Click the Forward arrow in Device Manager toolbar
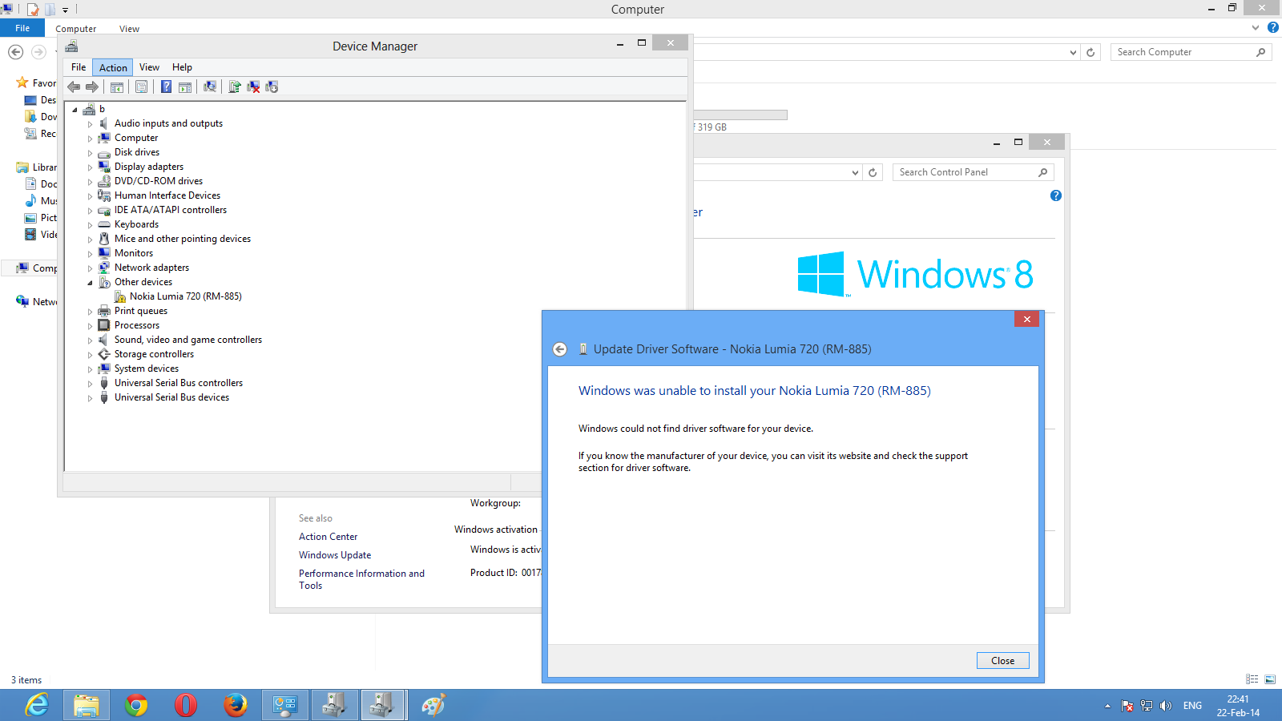Image resolution: width=1282 pixels, height=721 pixels. pos(92,87)
